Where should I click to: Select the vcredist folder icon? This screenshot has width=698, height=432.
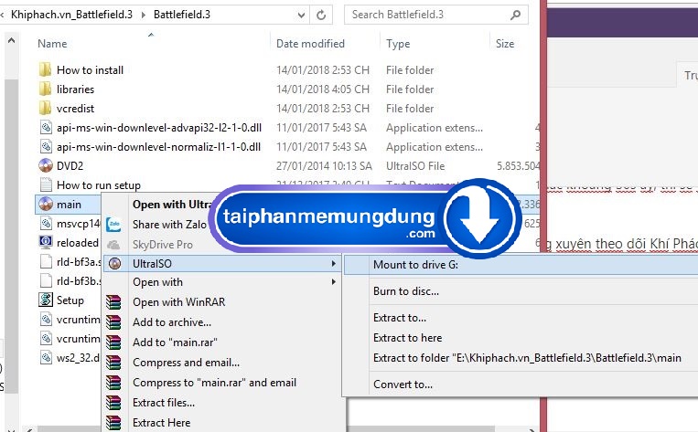pyautogui.click(x=45, y=108)
